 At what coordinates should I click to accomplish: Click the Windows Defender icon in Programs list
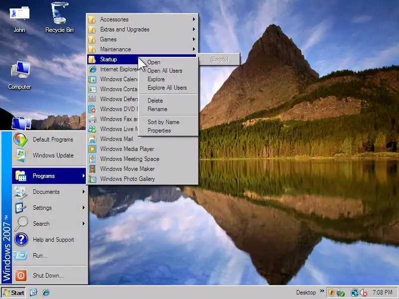point(92,99)
